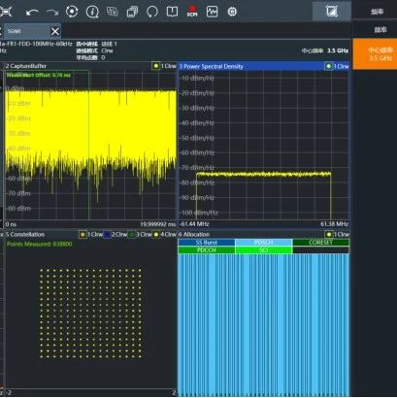
Task: Select the 5G NR channel tab
Action: pyautogui.click(x=26, y=31)
